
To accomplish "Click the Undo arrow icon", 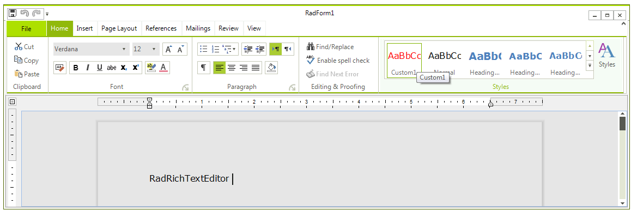I will pos(25,13).
